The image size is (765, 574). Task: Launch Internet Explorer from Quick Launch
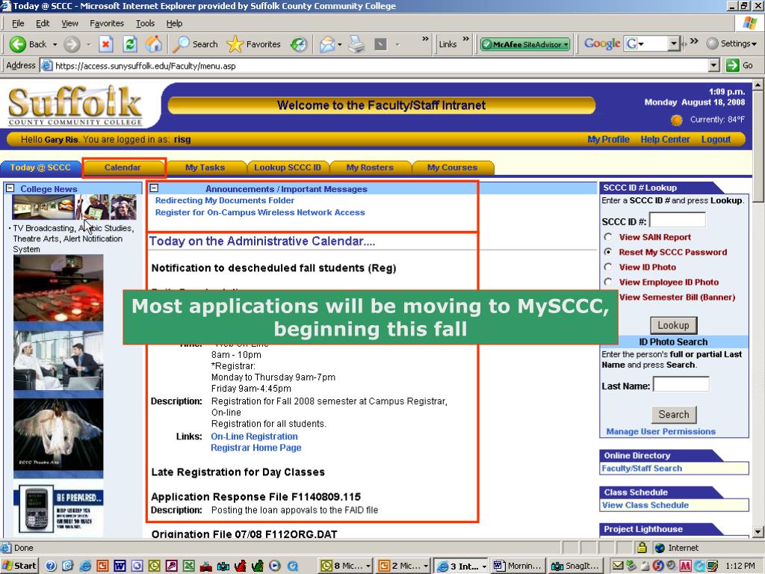[85, 566]
